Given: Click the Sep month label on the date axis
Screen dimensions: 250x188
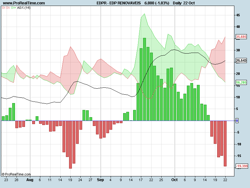Looking at the screenshot, I should click(x=100, y=180).
